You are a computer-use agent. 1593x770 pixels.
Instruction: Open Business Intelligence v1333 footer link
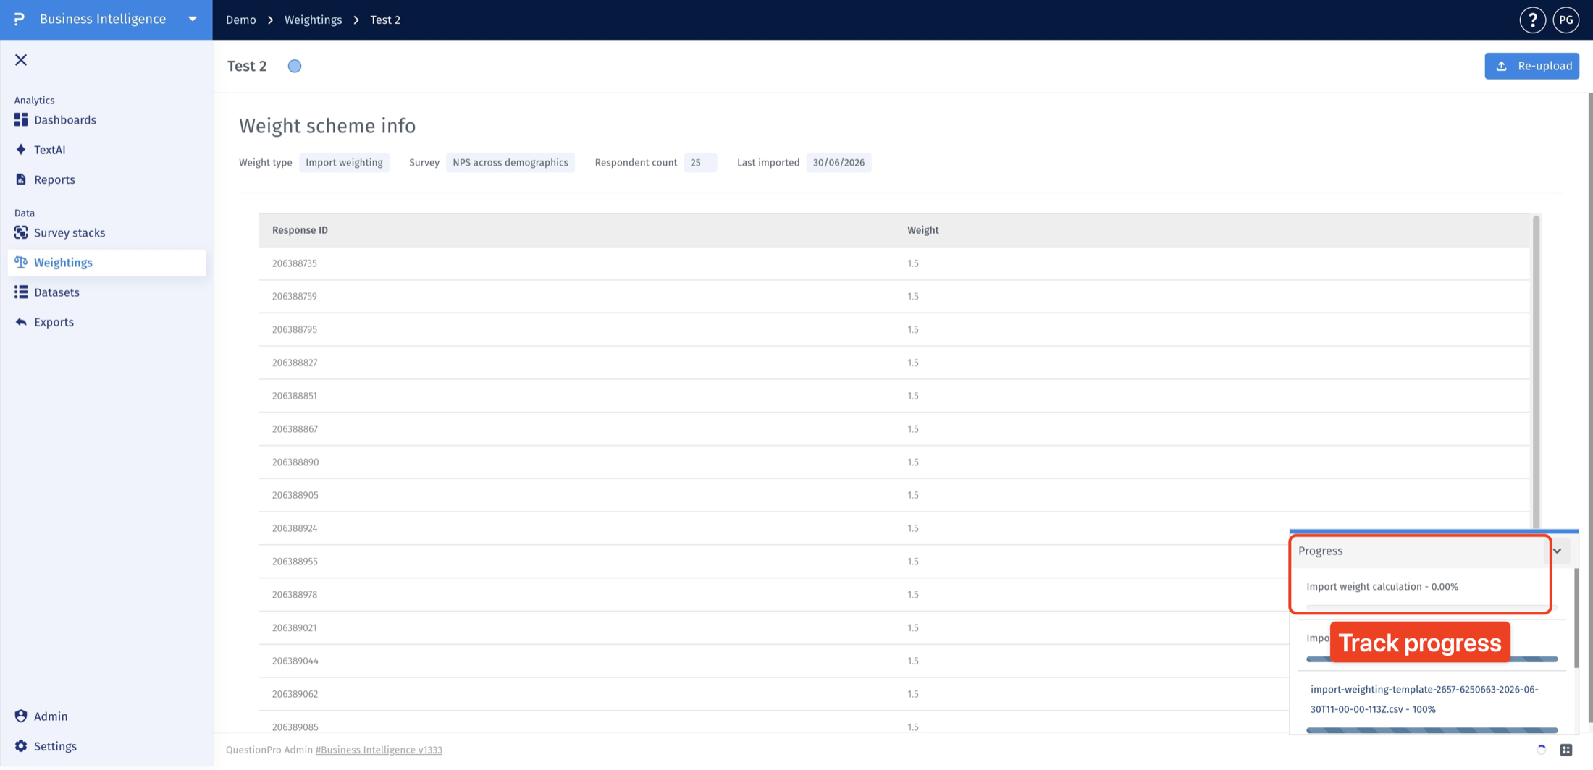(379, 750)
